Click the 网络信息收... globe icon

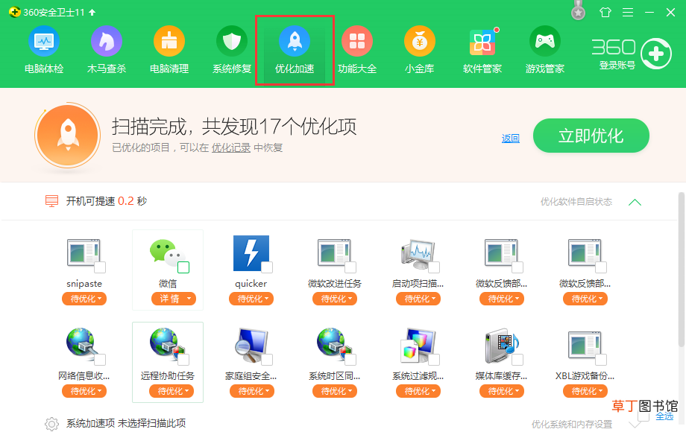(x=84, y=345)
